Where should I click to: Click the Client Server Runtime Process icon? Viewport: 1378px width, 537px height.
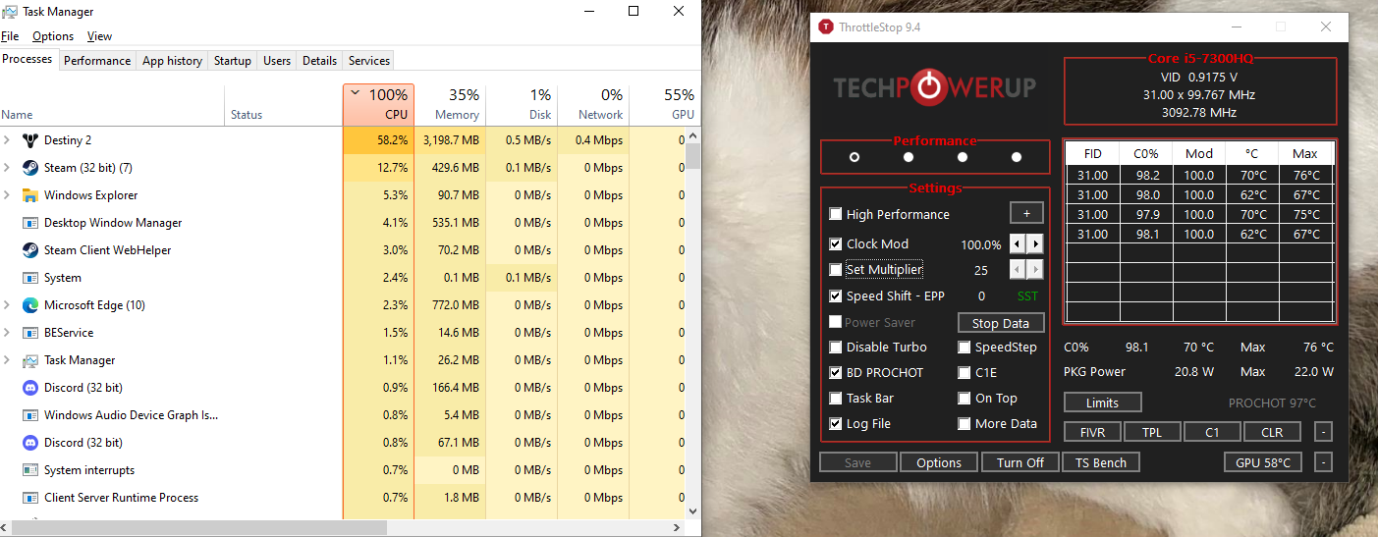tap(29, 498)
